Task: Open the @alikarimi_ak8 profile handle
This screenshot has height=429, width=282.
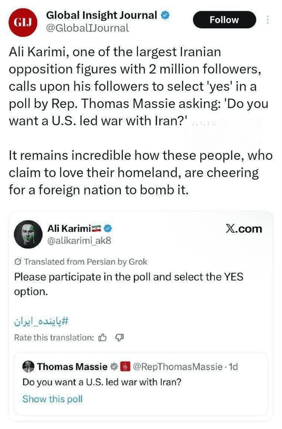Action: [x=78, y=241]
